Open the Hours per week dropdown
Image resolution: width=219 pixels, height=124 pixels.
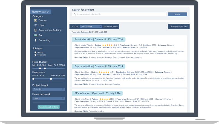click(48, 98)
